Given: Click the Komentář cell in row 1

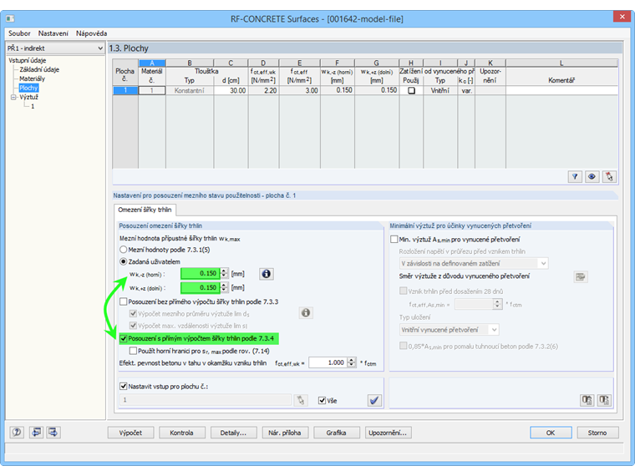Looking at the screenshot, I should pos(561,90).
